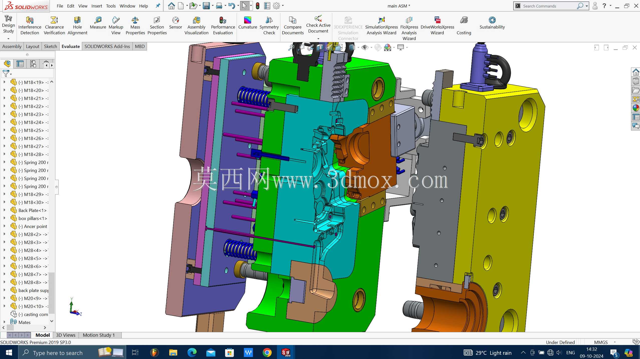This screenshot has height=359, width=640.
Task: Open the Search Commands dropdown arrow
Action: pyautogui.click(x=587, y=6)
